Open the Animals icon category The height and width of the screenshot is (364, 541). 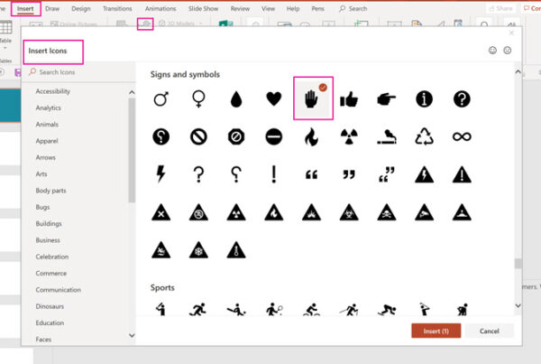pyautogui.click(x=47, y=125)
